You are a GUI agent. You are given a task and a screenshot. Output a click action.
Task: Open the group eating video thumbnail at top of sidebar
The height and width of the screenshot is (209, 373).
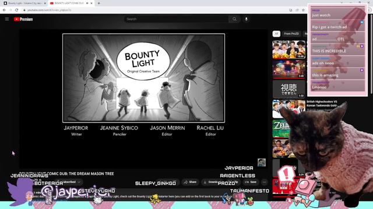pyautogui.click(x=289, y=49)
